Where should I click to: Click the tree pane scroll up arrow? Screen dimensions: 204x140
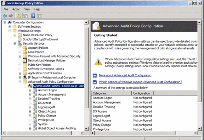(86, 22)
